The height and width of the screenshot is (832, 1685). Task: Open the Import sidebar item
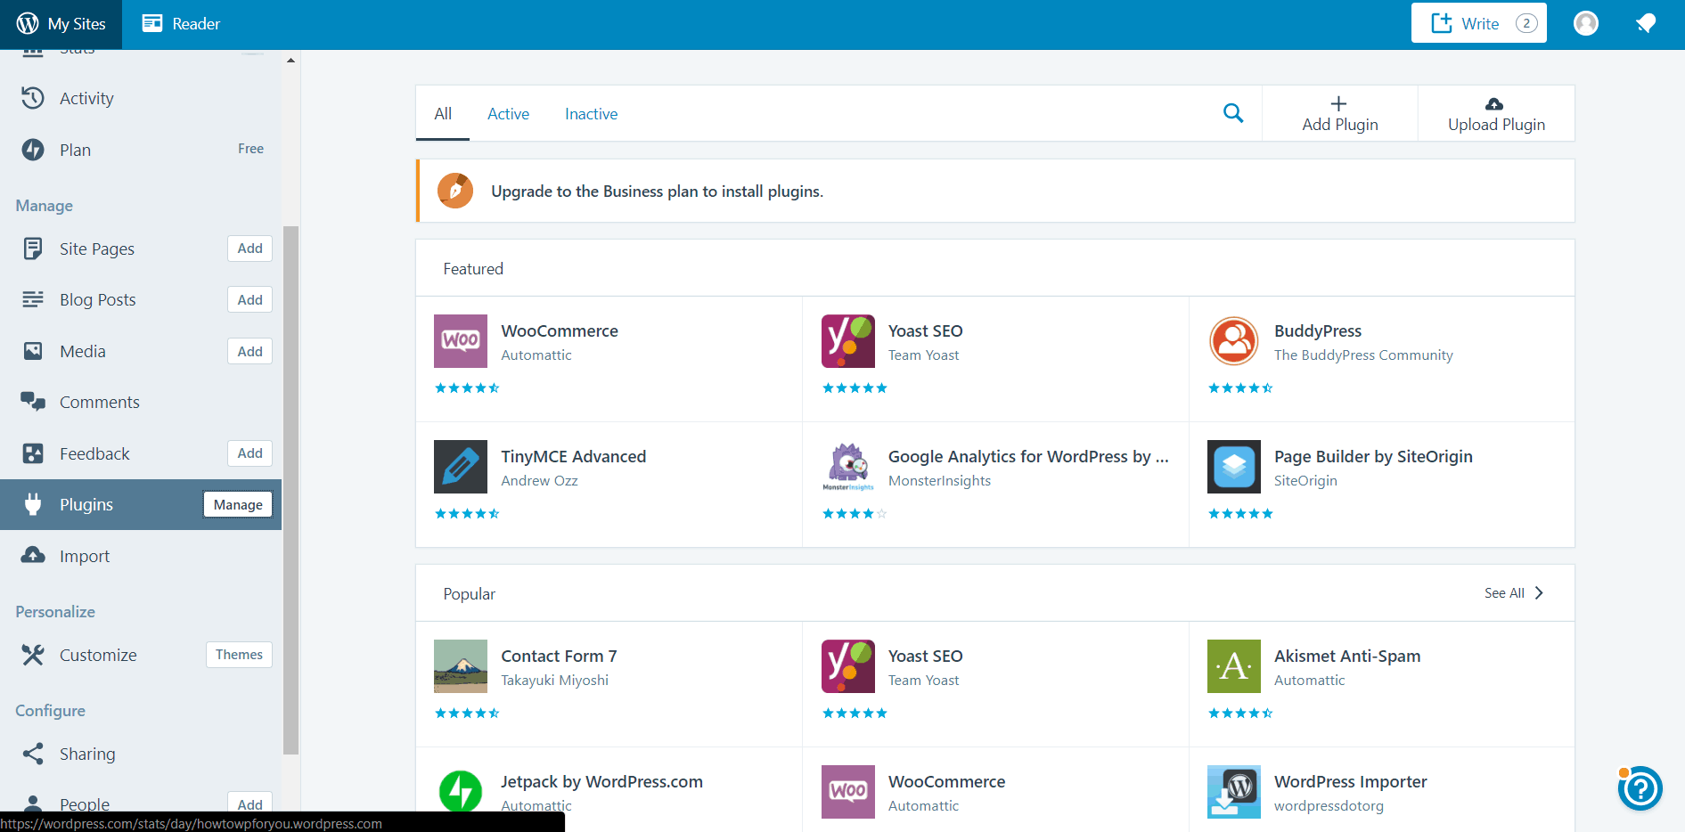coord(141,556)
